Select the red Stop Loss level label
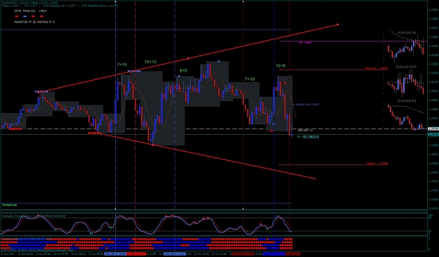 [x=376, y=68]
